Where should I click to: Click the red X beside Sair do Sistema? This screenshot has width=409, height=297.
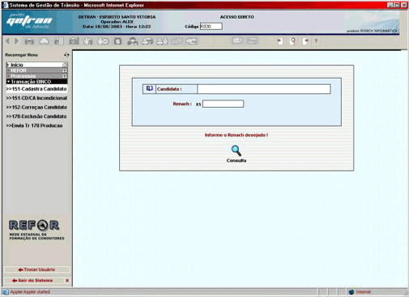click(67, 281)
